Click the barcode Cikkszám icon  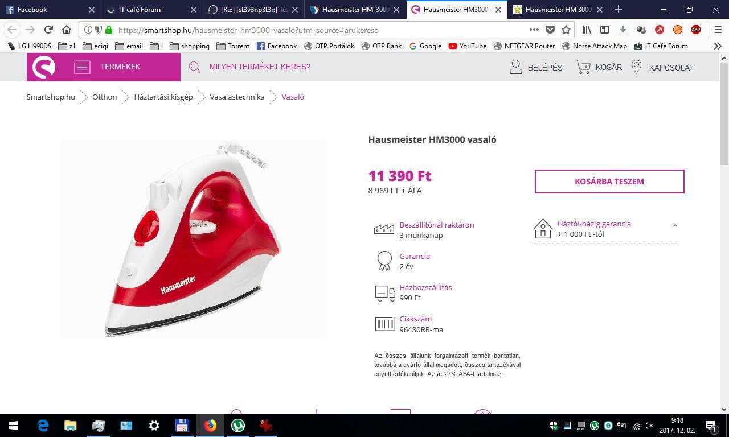(385, 324)
